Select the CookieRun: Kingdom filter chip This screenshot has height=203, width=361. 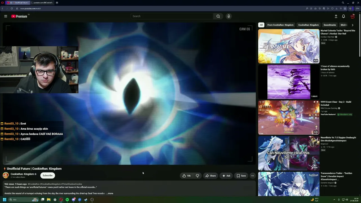click(x=309, y=25)
